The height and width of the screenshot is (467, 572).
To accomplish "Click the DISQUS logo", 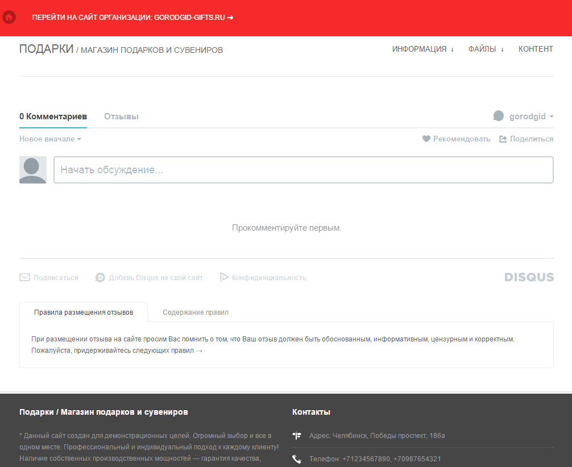I will pos(529,277).
